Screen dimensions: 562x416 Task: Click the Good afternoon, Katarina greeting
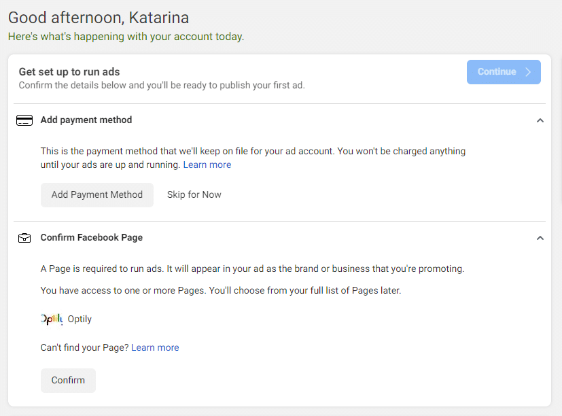99,18
